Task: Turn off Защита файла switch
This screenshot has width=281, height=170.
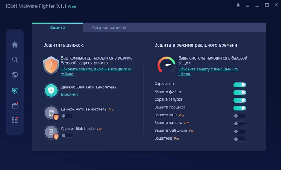Action: click(x=240, y=93)
